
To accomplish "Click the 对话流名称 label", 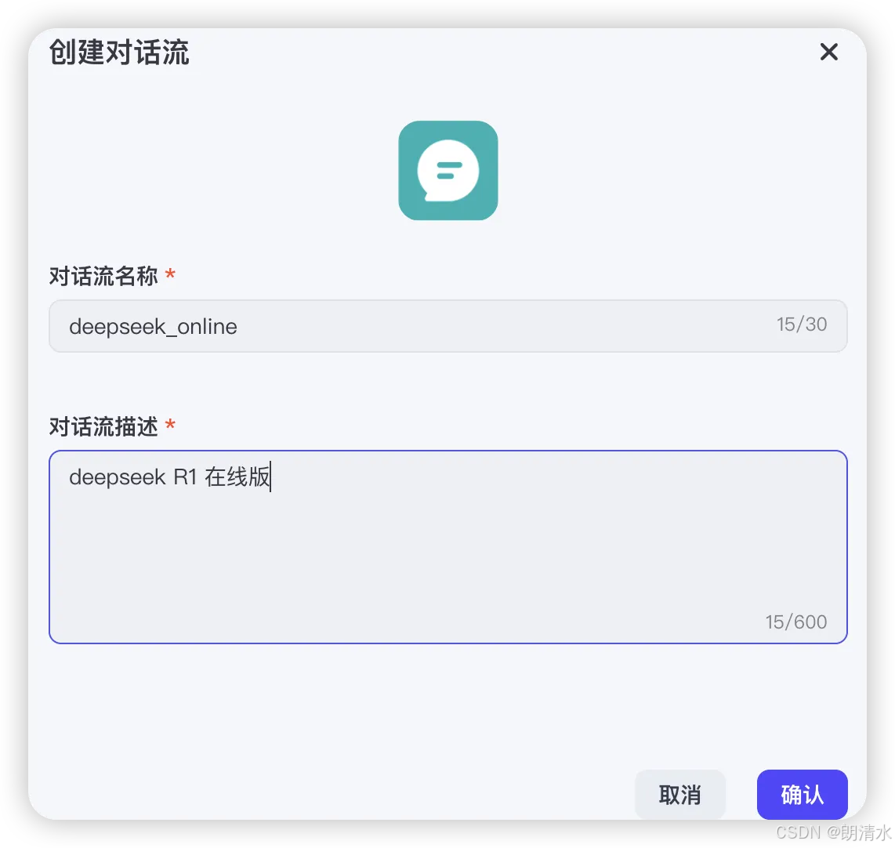I will 103,276.
